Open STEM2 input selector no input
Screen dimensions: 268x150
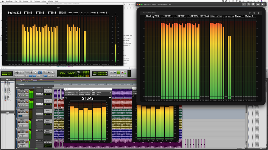(x=48, y=90)
